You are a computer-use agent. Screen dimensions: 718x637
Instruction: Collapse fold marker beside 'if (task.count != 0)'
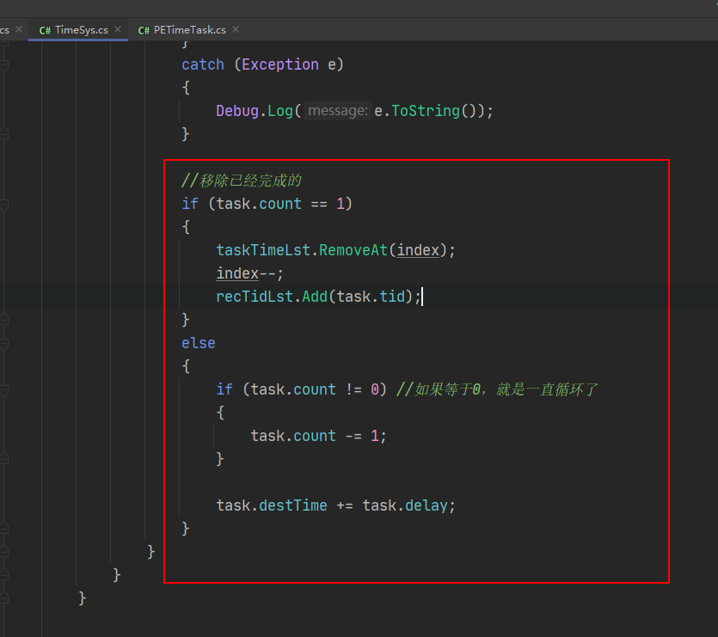[x=4, y=390]
